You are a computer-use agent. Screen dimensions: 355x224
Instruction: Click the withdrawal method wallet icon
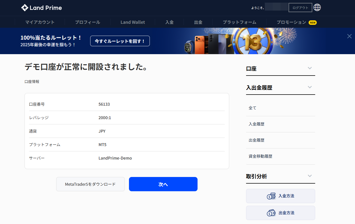(271, 213)
